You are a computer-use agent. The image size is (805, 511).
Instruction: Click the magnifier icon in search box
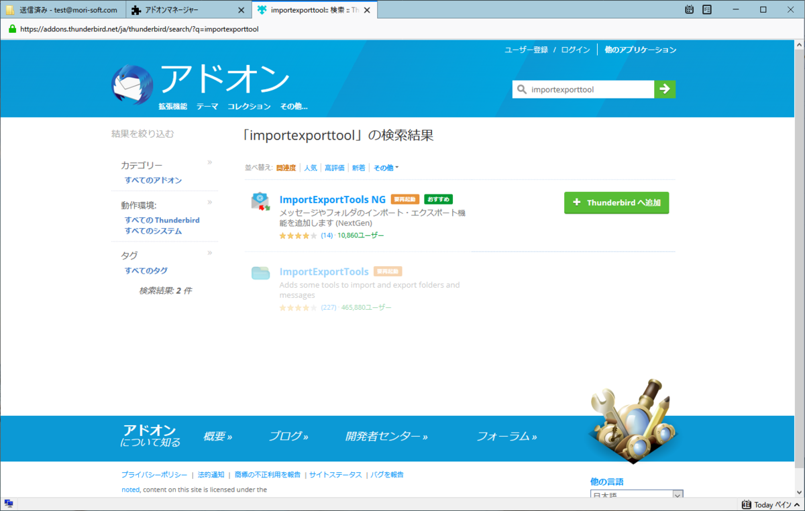pos(522,89)
